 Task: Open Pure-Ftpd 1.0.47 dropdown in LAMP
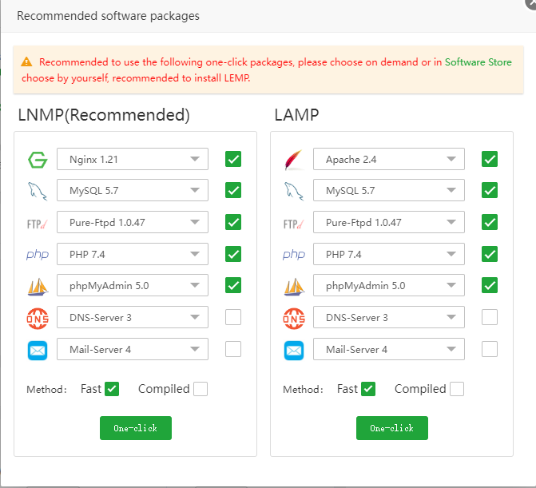pyautogui.click(x=389, y=222)
